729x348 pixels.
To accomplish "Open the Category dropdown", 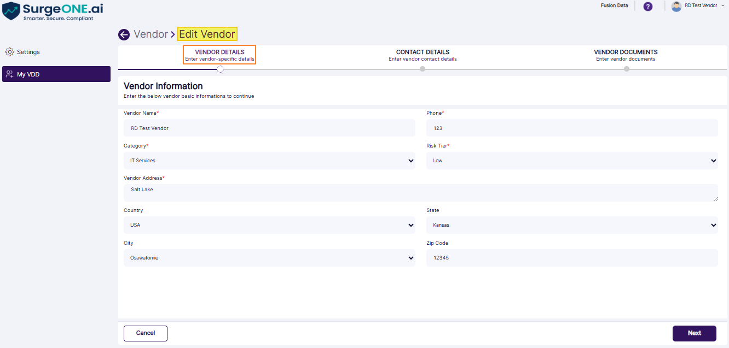I will [x=269, y=161].
